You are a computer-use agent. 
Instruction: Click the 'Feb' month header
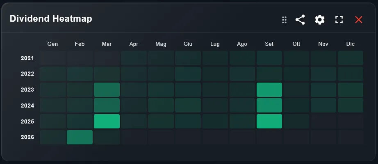pyautogui.click(x=80, y=44)
